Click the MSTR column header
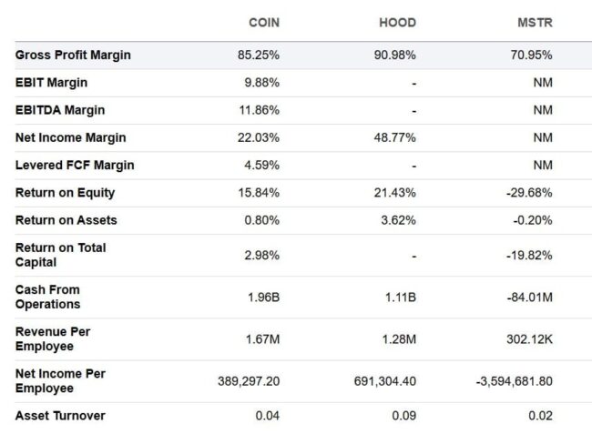This screenshot has width=592, height=444. (x=535, y=23)
